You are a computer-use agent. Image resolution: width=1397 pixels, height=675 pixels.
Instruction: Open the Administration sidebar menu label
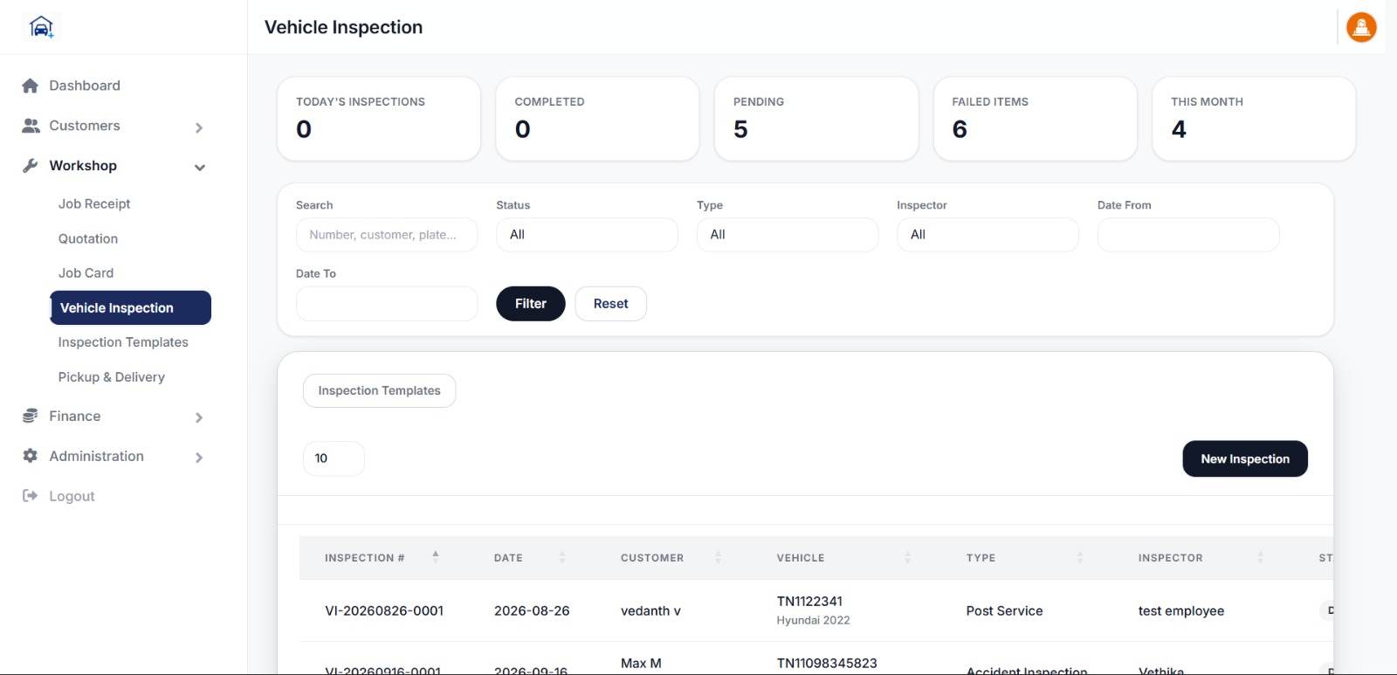[97, 456]
